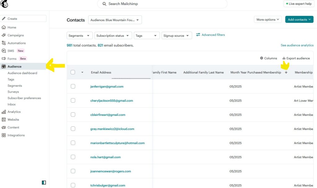Open Surveys under Audience menu
Viewport: 317px width, 188px height.
coord(13,92)
